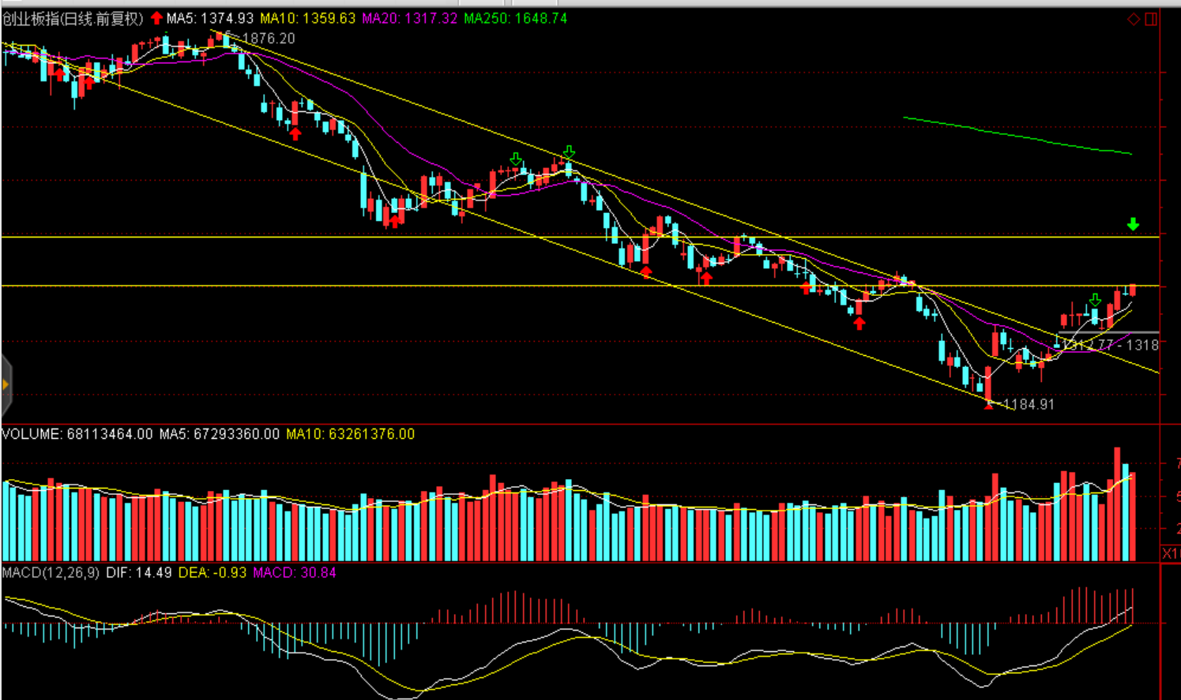Click the VOLUME indicator label
Image resolution: width=1181 pixels, height=700 pixels.
(77, 434)
